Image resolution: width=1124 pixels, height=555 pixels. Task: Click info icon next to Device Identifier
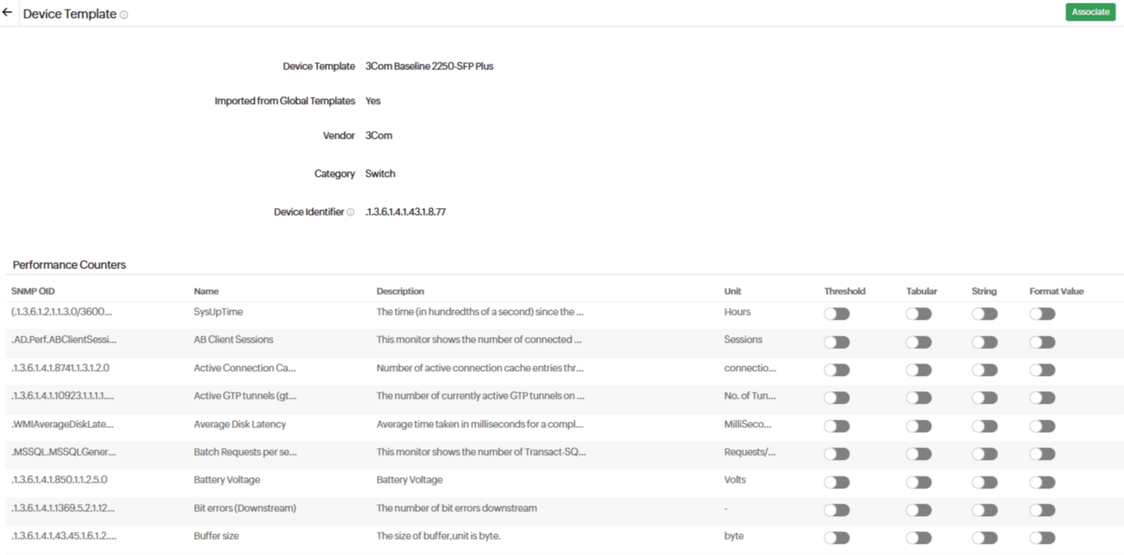pyautogui.click(x=350, y=212)
